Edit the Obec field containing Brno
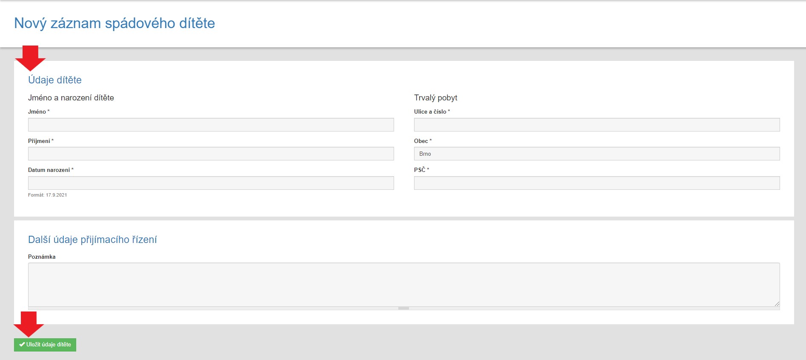Image resolution: width=806 pixels, height=360 pixels. point(597,154)
